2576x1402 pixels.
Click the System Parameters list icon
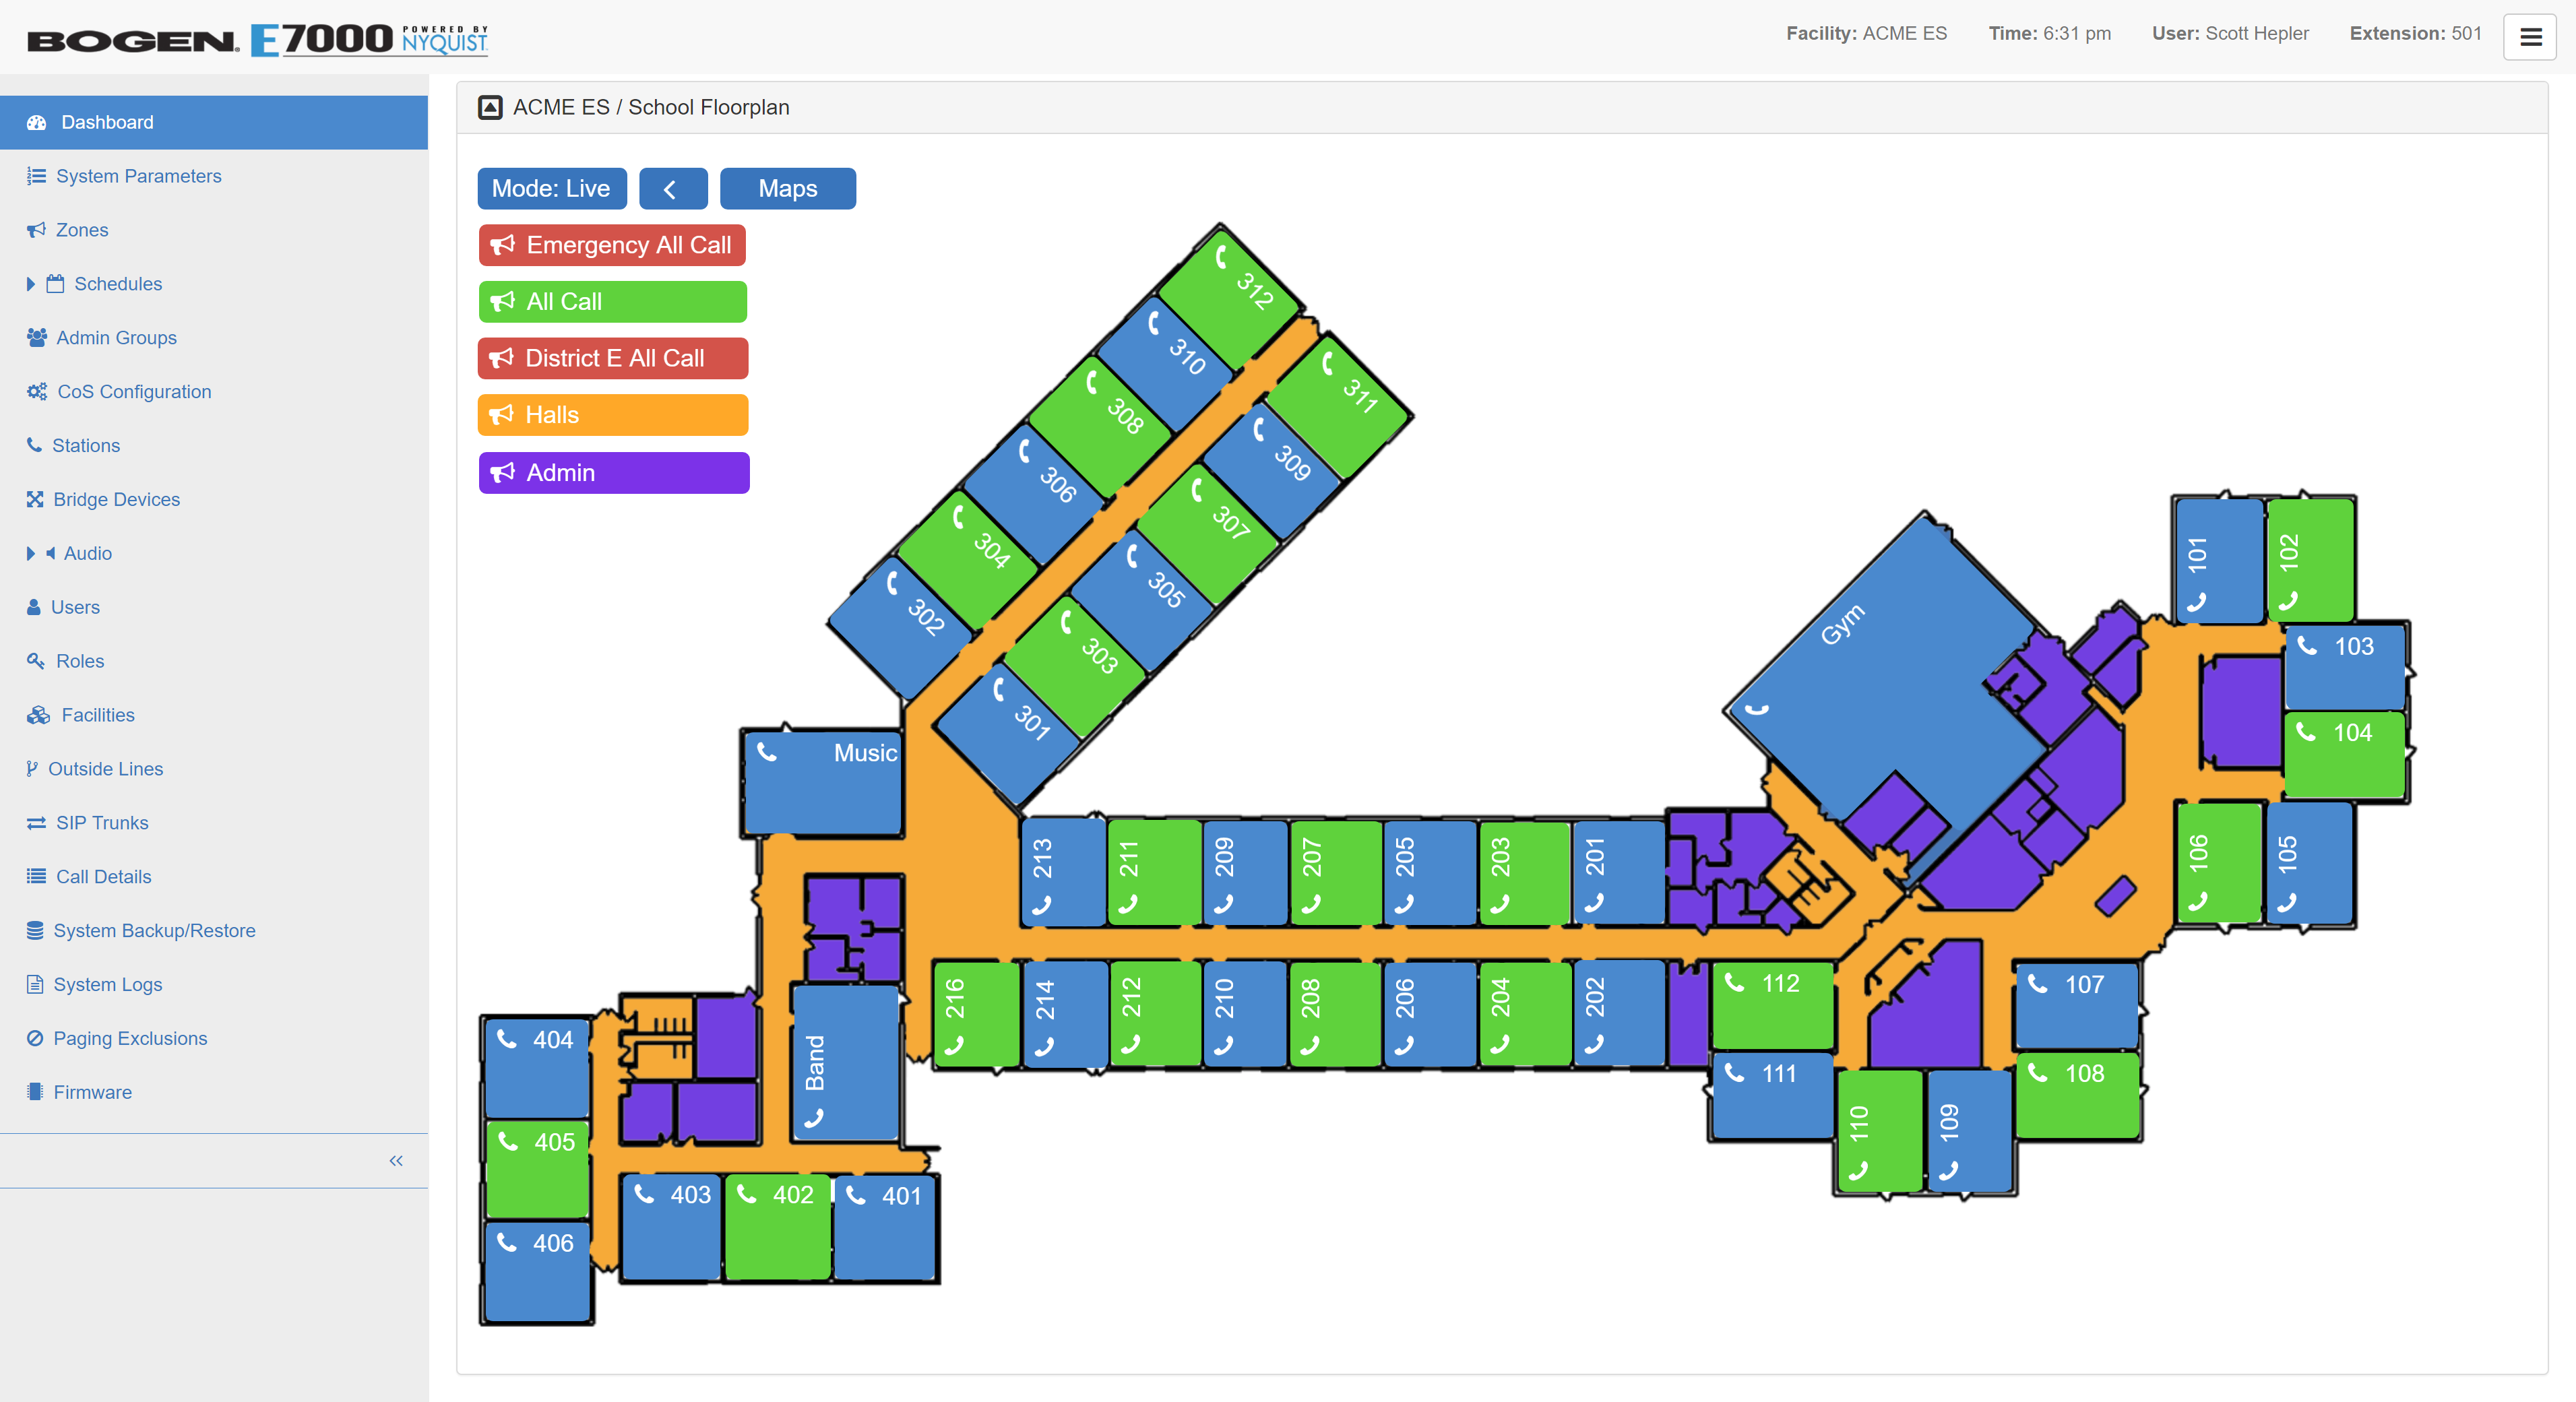click(36, 176)
